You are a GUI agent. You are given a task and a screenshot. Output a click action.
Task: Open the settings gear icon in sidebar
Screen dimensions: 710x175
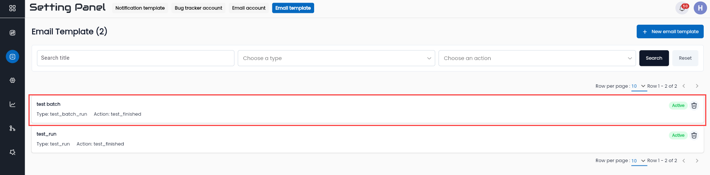pyautogui.click(x=12, y=80)
